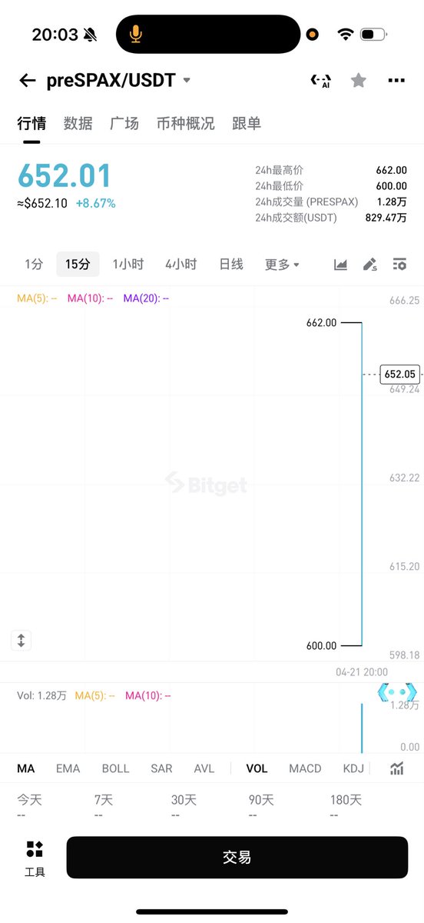Tap the MA(5) label on main chart
This screenshot has height=923, width=424.
click(x=37, y=298)
